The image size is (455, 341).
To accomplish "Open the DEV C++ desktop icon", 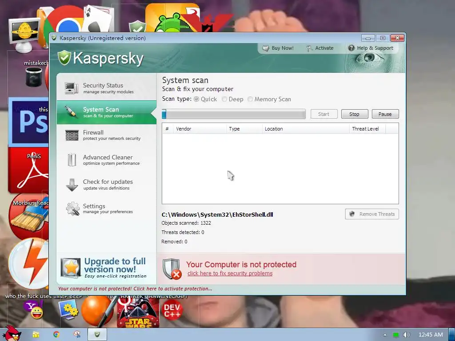I will 172,310.
